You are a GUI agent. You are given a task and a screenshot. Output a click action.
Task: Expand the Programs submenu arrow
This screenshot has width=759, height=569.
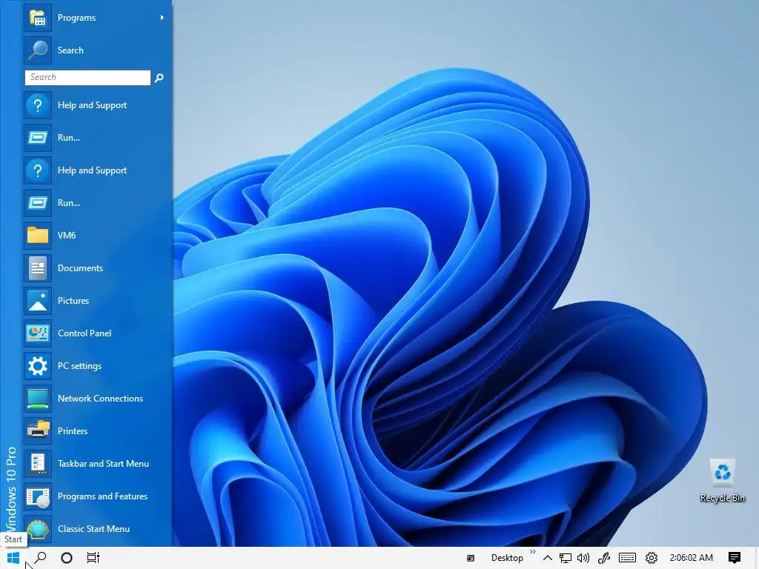click(162, 18)
